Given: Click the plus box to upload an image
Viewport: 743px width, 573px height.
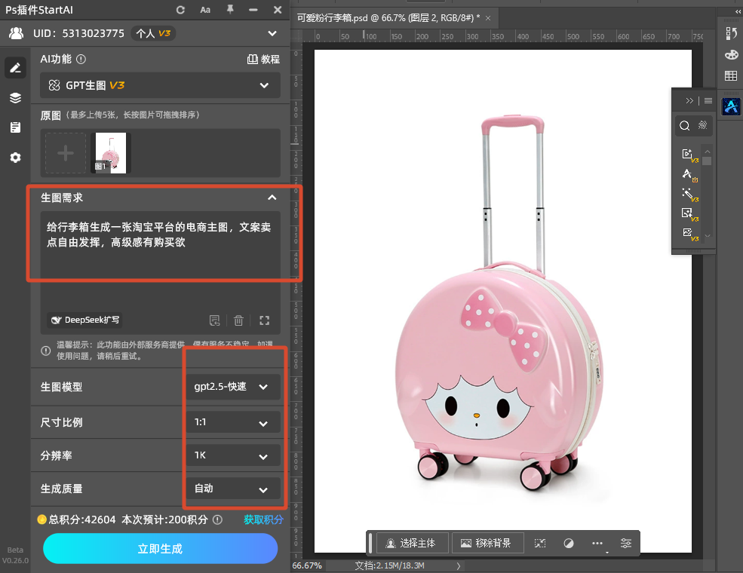Looking at the screenshot, I should [x=66, y=153].
